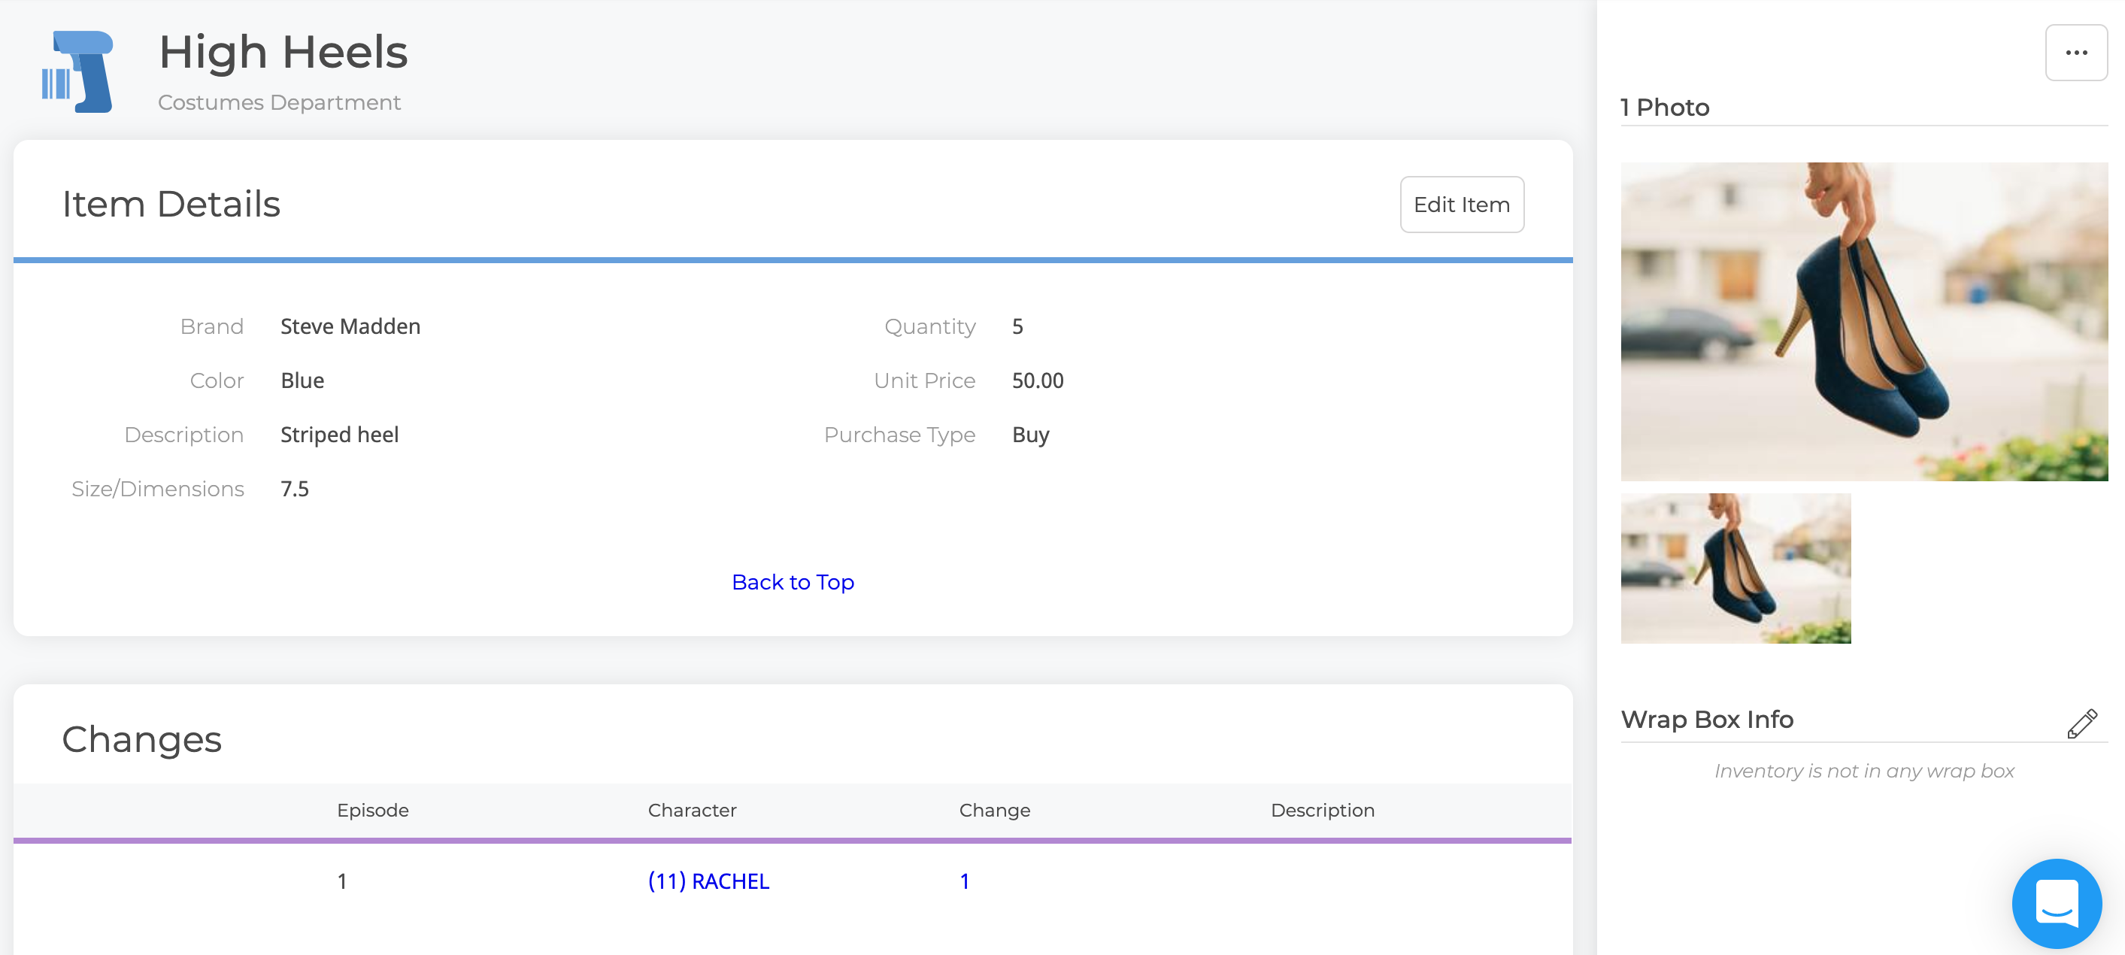Click the Change column header
The height and width of the screenshot is (955, 2125).
tap(994, 810)
